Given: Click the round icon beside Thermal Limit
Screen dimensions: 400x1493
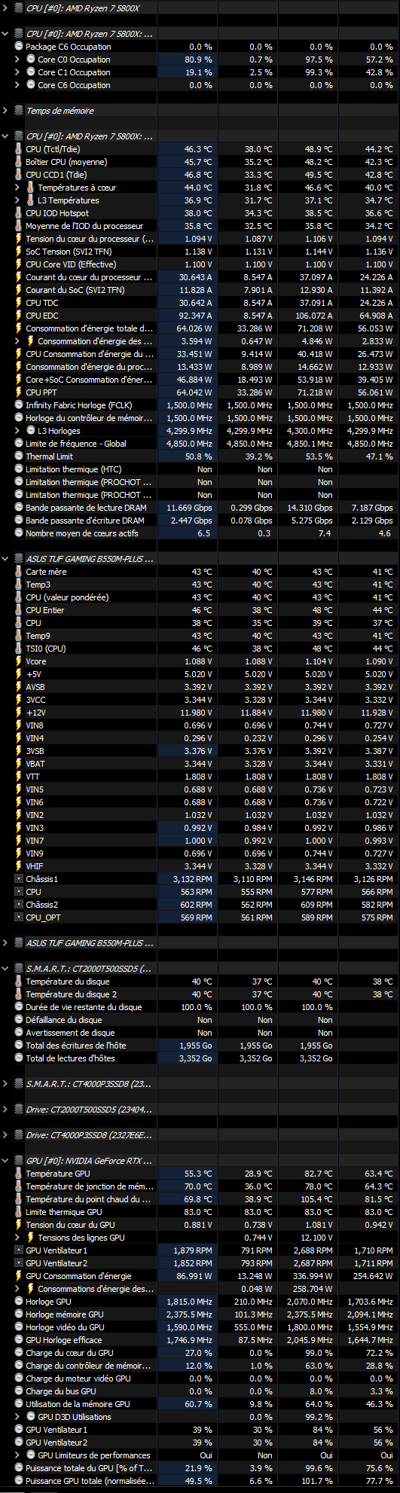Looking at the screenshot, I should (x=19, y=456).
